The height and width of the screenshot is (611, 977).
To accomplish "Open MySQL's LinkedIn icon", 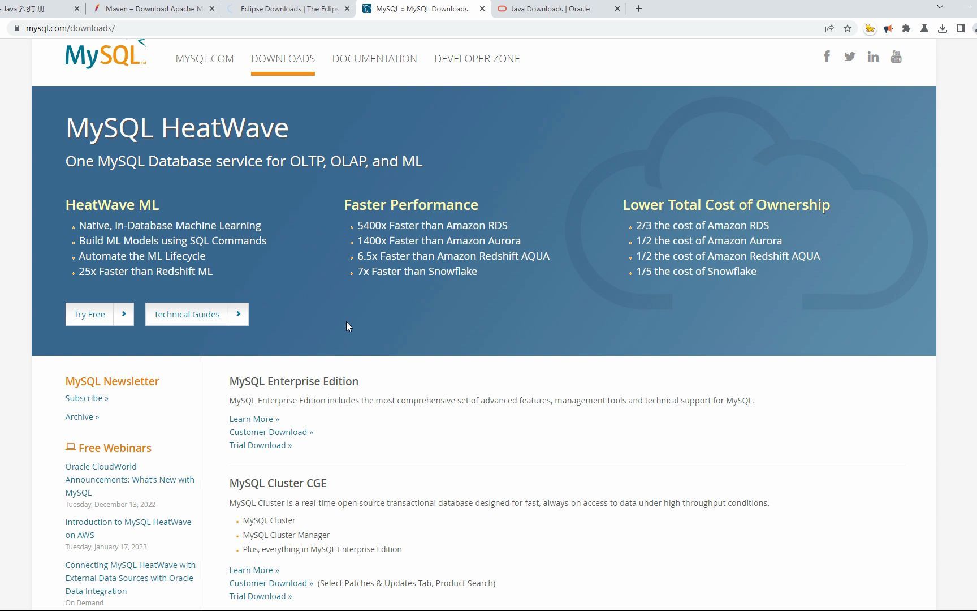I will [x=873, y=56].
